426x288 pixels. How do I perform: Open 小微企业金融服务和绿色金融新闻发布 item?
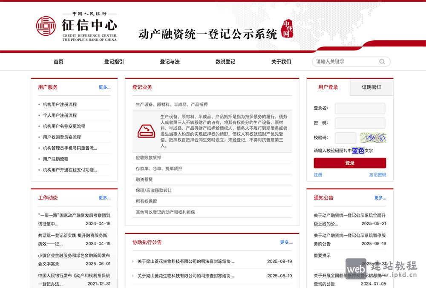[x=74, y=259]
